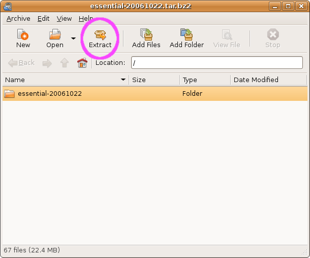
Task: Sort by Date Modified column header
Action: 268,80
